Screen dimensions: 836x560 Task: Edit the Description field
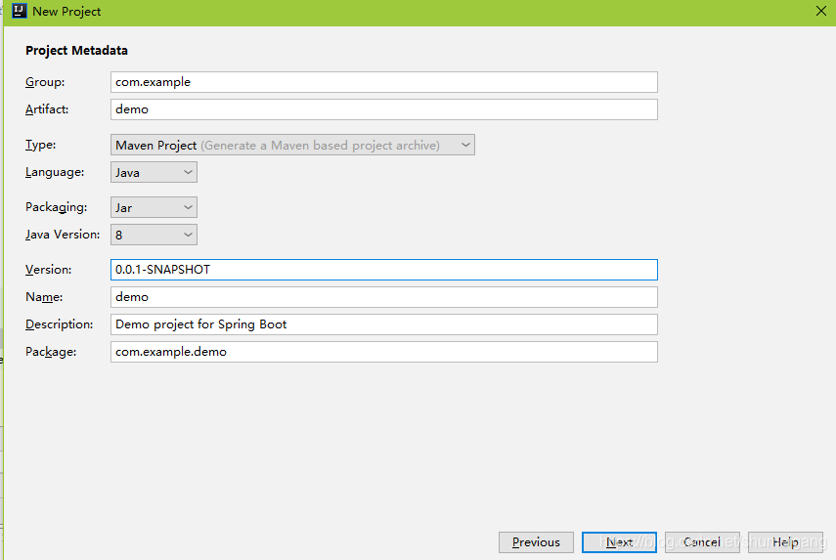384,324
